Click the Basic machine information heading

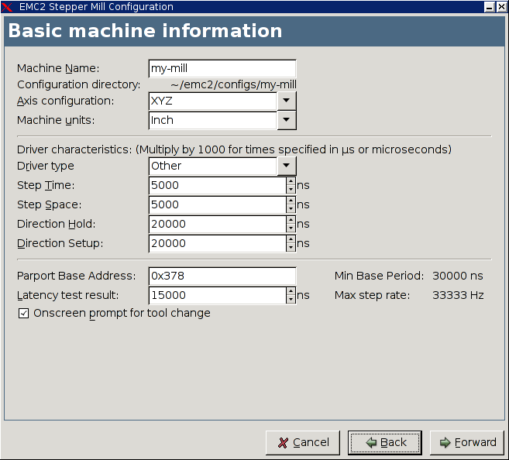click(x=145, y=31)
